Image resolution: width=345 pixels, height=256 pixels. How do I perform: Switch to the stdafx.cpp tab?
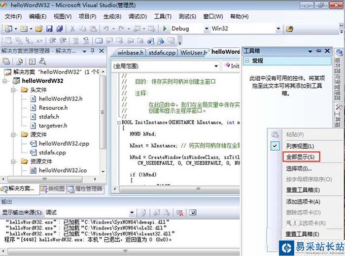click(x=162, y=53)
